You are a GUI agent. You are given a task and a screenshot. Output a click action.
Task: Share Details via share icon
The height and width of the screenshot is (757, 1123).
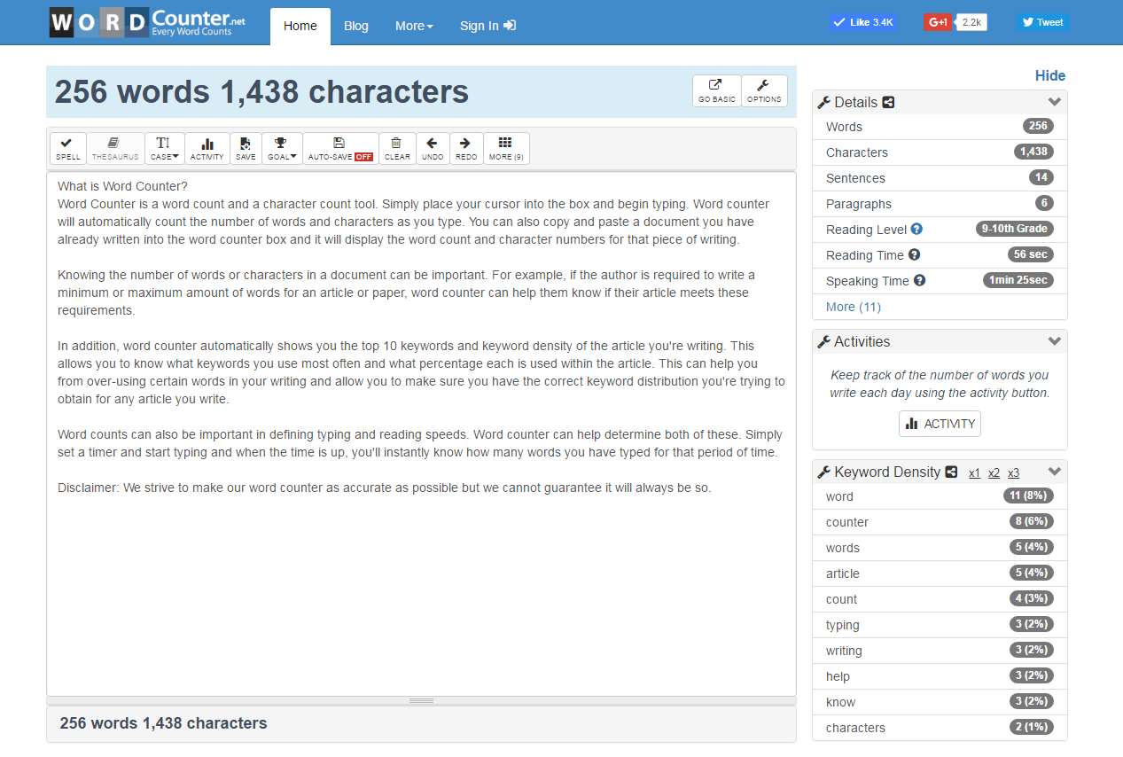click(888, 103)
